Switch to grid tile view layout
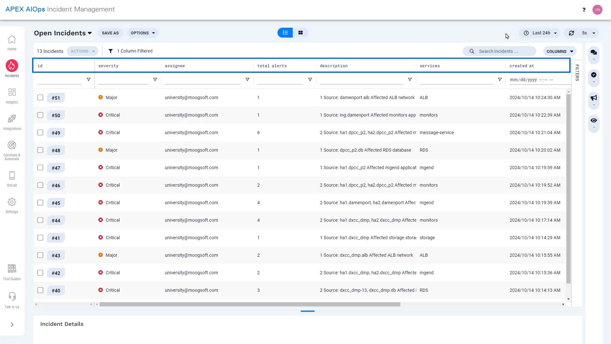 (x=300, y=33)
